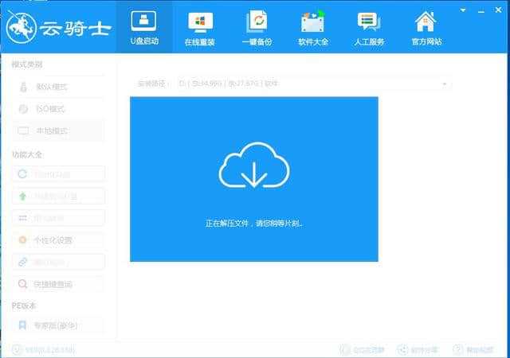Select the 专家版 PE version option
The image size is (510, 358).
click(57, 325)
